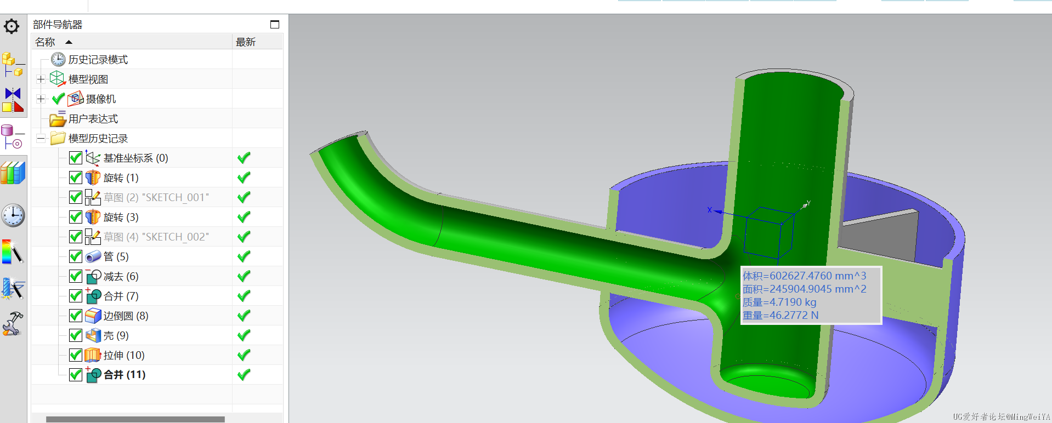
Task: Click the up-to-date checkmark for 管 (5)
Action: [244, 256]
